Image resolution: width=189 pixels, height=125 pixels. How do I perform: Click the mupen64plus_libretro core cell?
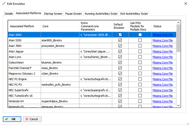(60, 101)
